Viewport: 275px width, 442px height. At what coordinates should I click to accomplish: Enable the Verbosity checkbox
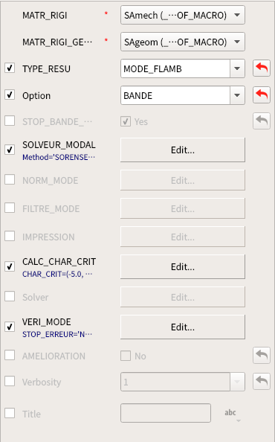[10, 382]
